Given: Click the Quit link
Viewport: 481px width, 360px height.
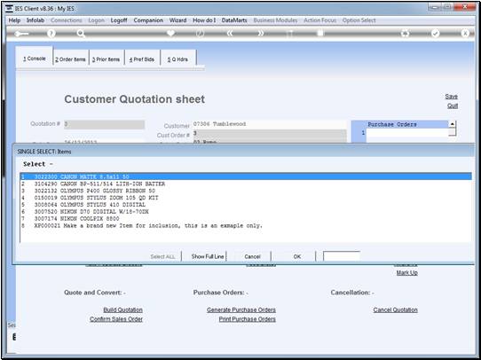Looking at the screenshot, I should pyautogui.click(x=453, y=106).
